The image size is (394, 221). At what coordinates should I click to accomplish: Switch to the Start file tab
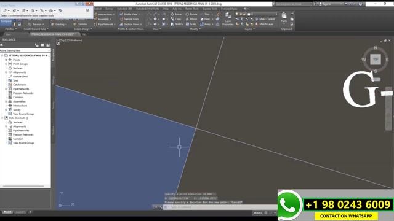click(x=8, y=34)
